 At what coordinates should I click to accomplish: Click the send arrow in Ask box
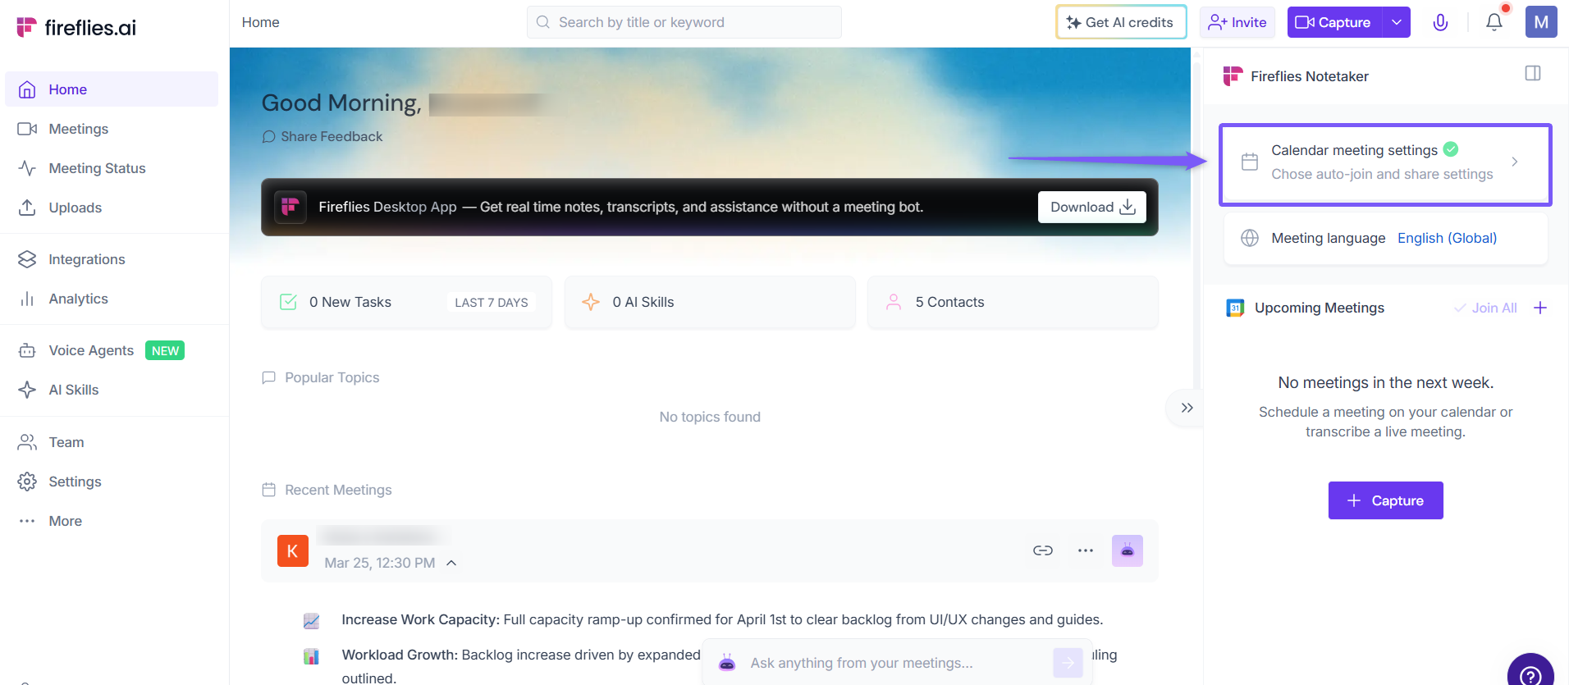tap(1068, 663)
